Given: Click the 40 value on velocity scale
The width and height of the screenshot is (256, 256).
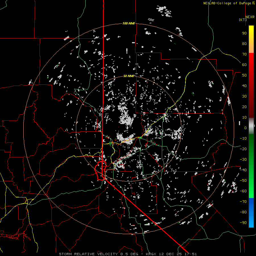Looking at the screenshot, I should click(x=244, y=86).
